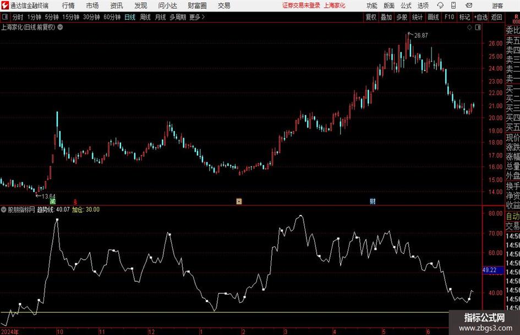Click the 复权 toolbar button
This screenshot has height=335, width=520.
tap(371, 17)
